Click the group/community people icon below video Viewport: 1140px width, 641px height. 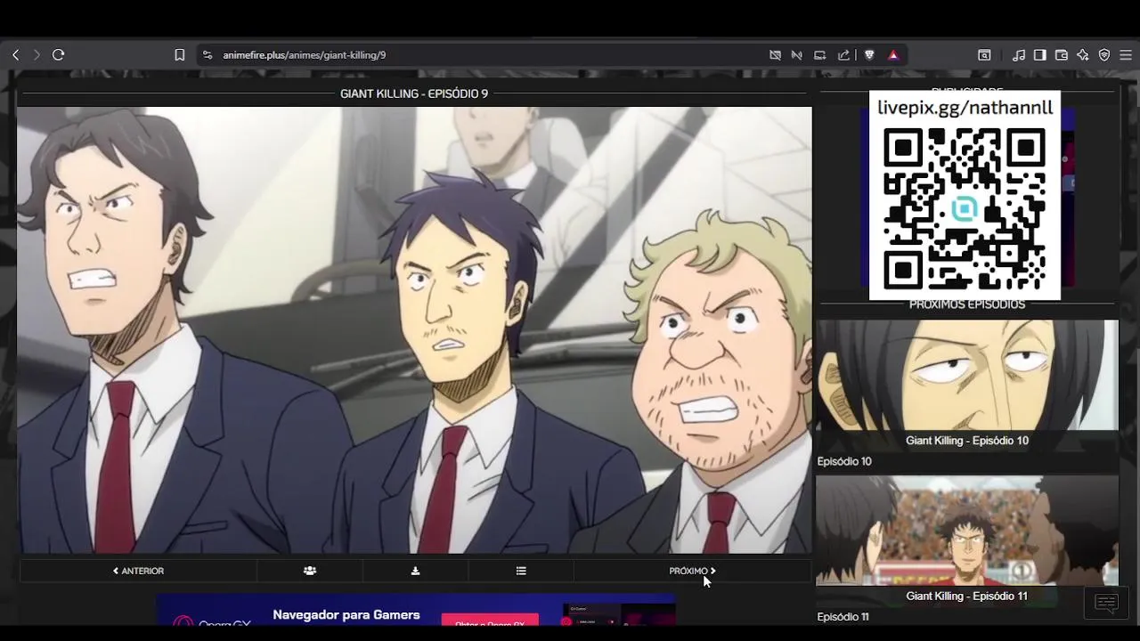[x=310, y=571]
